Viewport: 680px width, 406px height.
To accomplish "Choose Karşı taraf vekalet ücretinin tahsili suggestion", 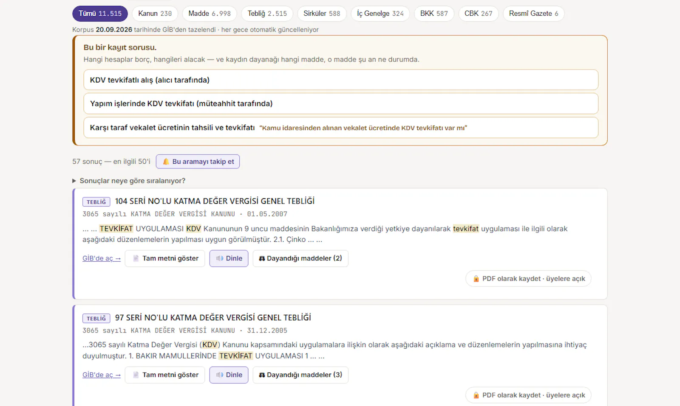I will click(341, 128).
